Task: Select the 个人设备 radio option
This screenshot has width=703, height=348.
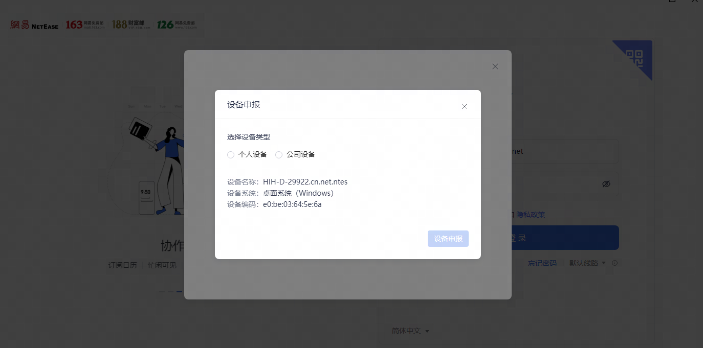Action: (x=231, y=155)
